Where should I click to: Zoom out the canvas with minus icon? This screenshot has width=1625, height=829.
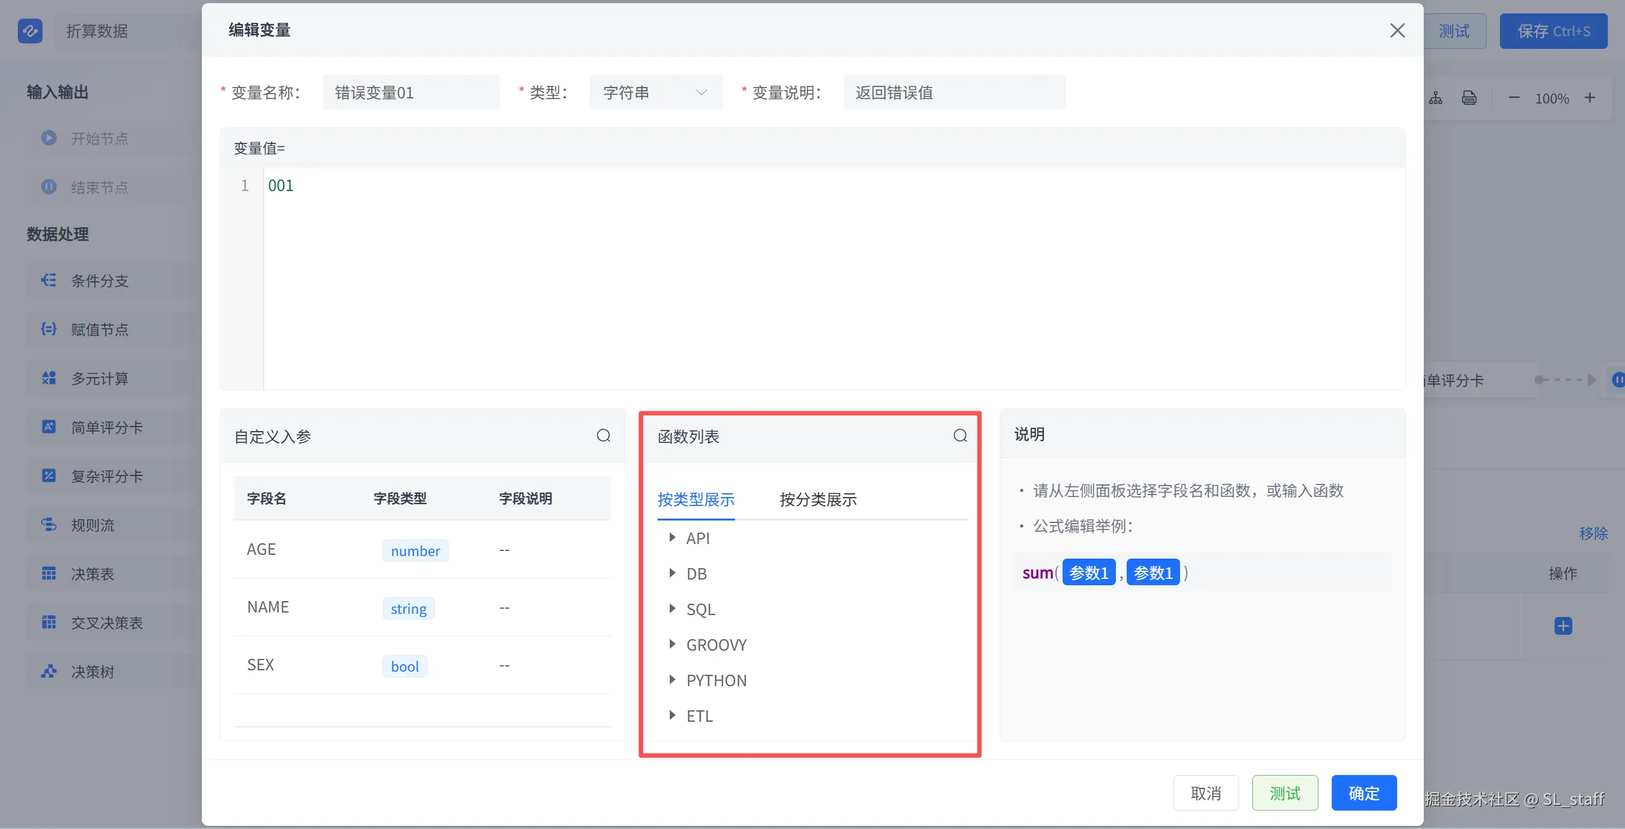click(1514, 98)
